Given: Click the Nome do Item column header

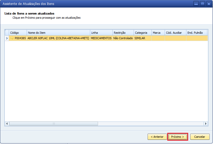Looking at the screenshot, I should (x=58, y=33).
